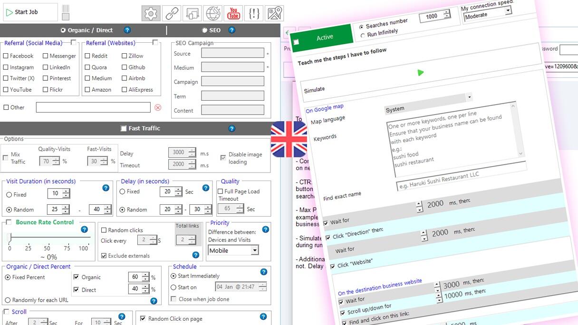The image size is (578, 325).
Task: Click the SEO Campaign Source input field
Action: 232,53
